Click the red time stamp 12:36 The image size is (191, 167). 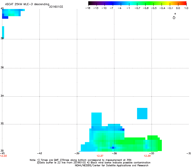pos(147,156)
